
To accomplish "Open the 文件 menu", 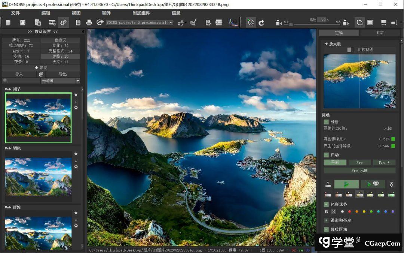I will coord(15,13).
